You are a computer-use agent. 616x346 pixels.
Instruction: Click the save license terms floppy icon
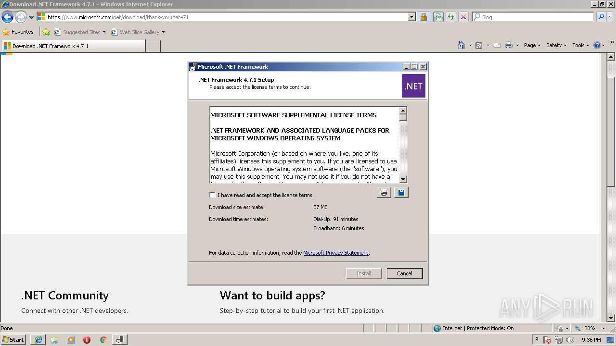click(x=401, y=193)
